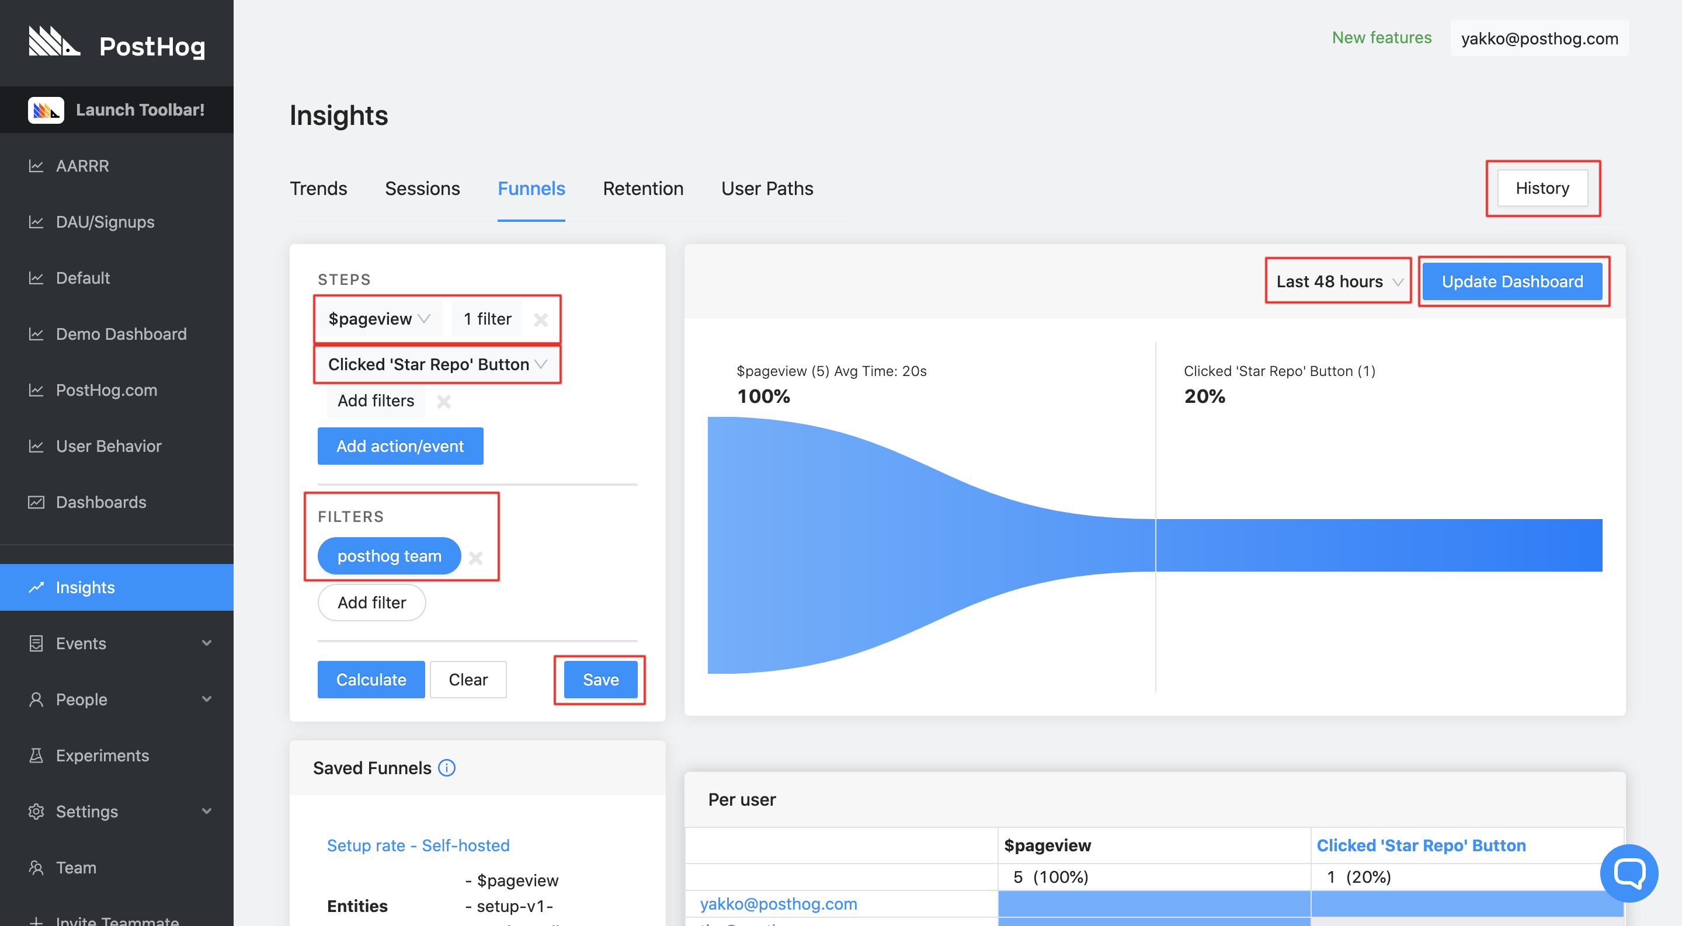1682x926 pixels.
Task: Click the Launch Toolbar hedgehog icon
Action: (46, 110)
